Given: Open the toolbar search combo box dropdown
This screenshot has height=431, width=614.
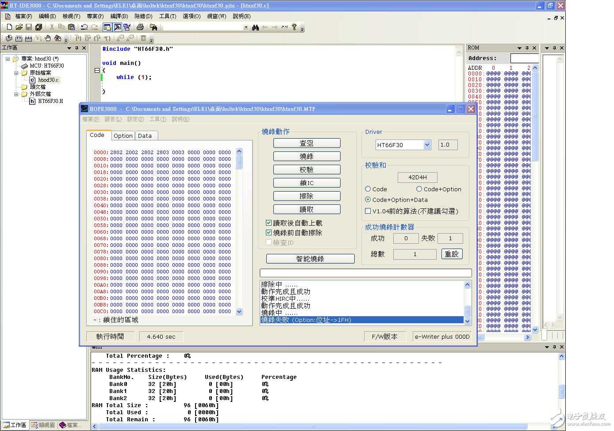Looking at the screenshot, I should click(x=246, y=27).
